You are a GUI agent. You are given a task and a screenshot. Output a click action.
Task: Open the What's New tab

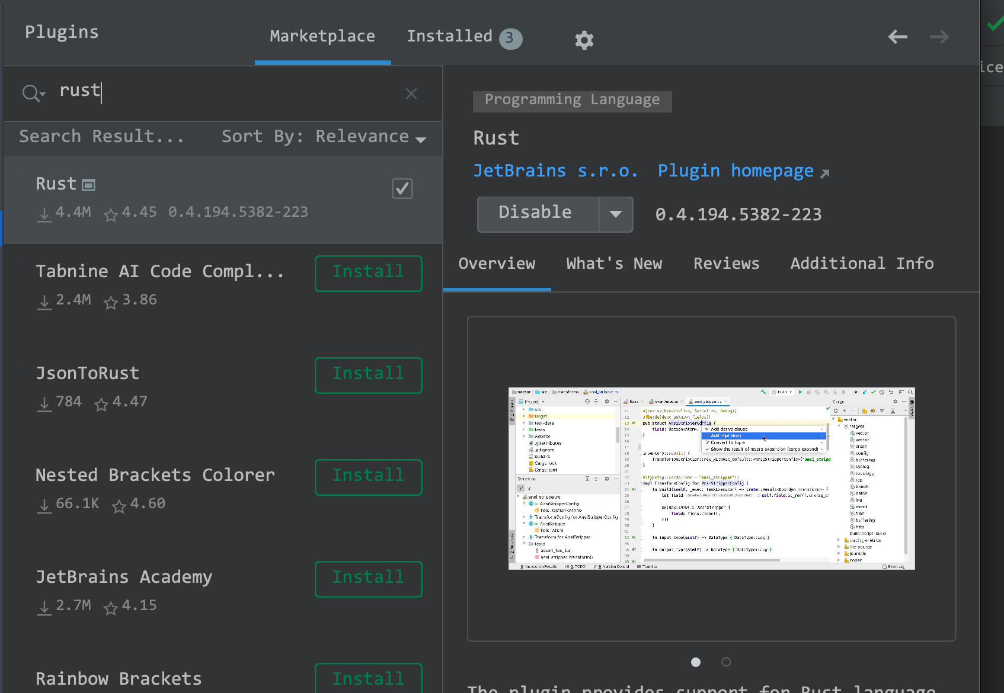614,264
